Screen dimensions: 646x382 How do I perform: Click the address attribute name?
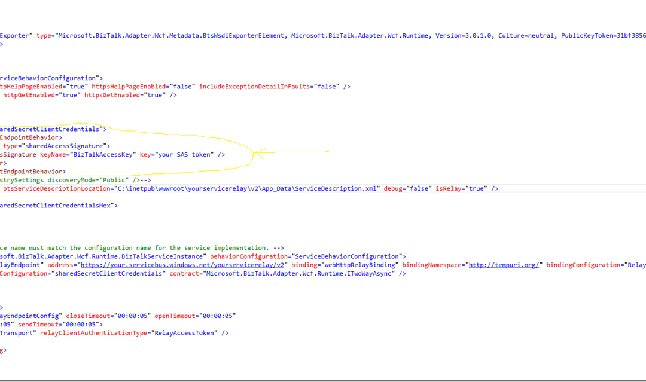(60, 265)
